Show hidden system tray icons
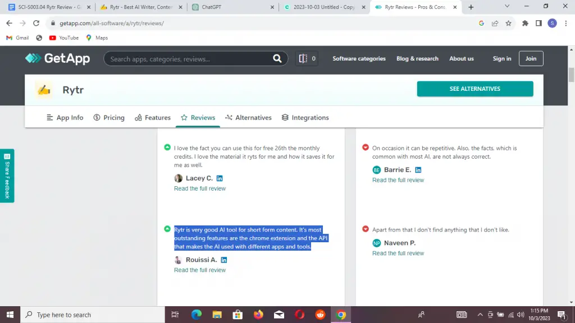The width and height of the screenshot is (575, 323). (x=480, y=315)
